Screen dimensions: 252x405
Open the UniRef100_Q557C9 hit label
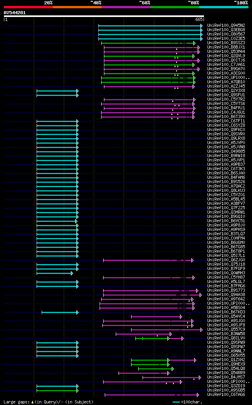point(226,329)
